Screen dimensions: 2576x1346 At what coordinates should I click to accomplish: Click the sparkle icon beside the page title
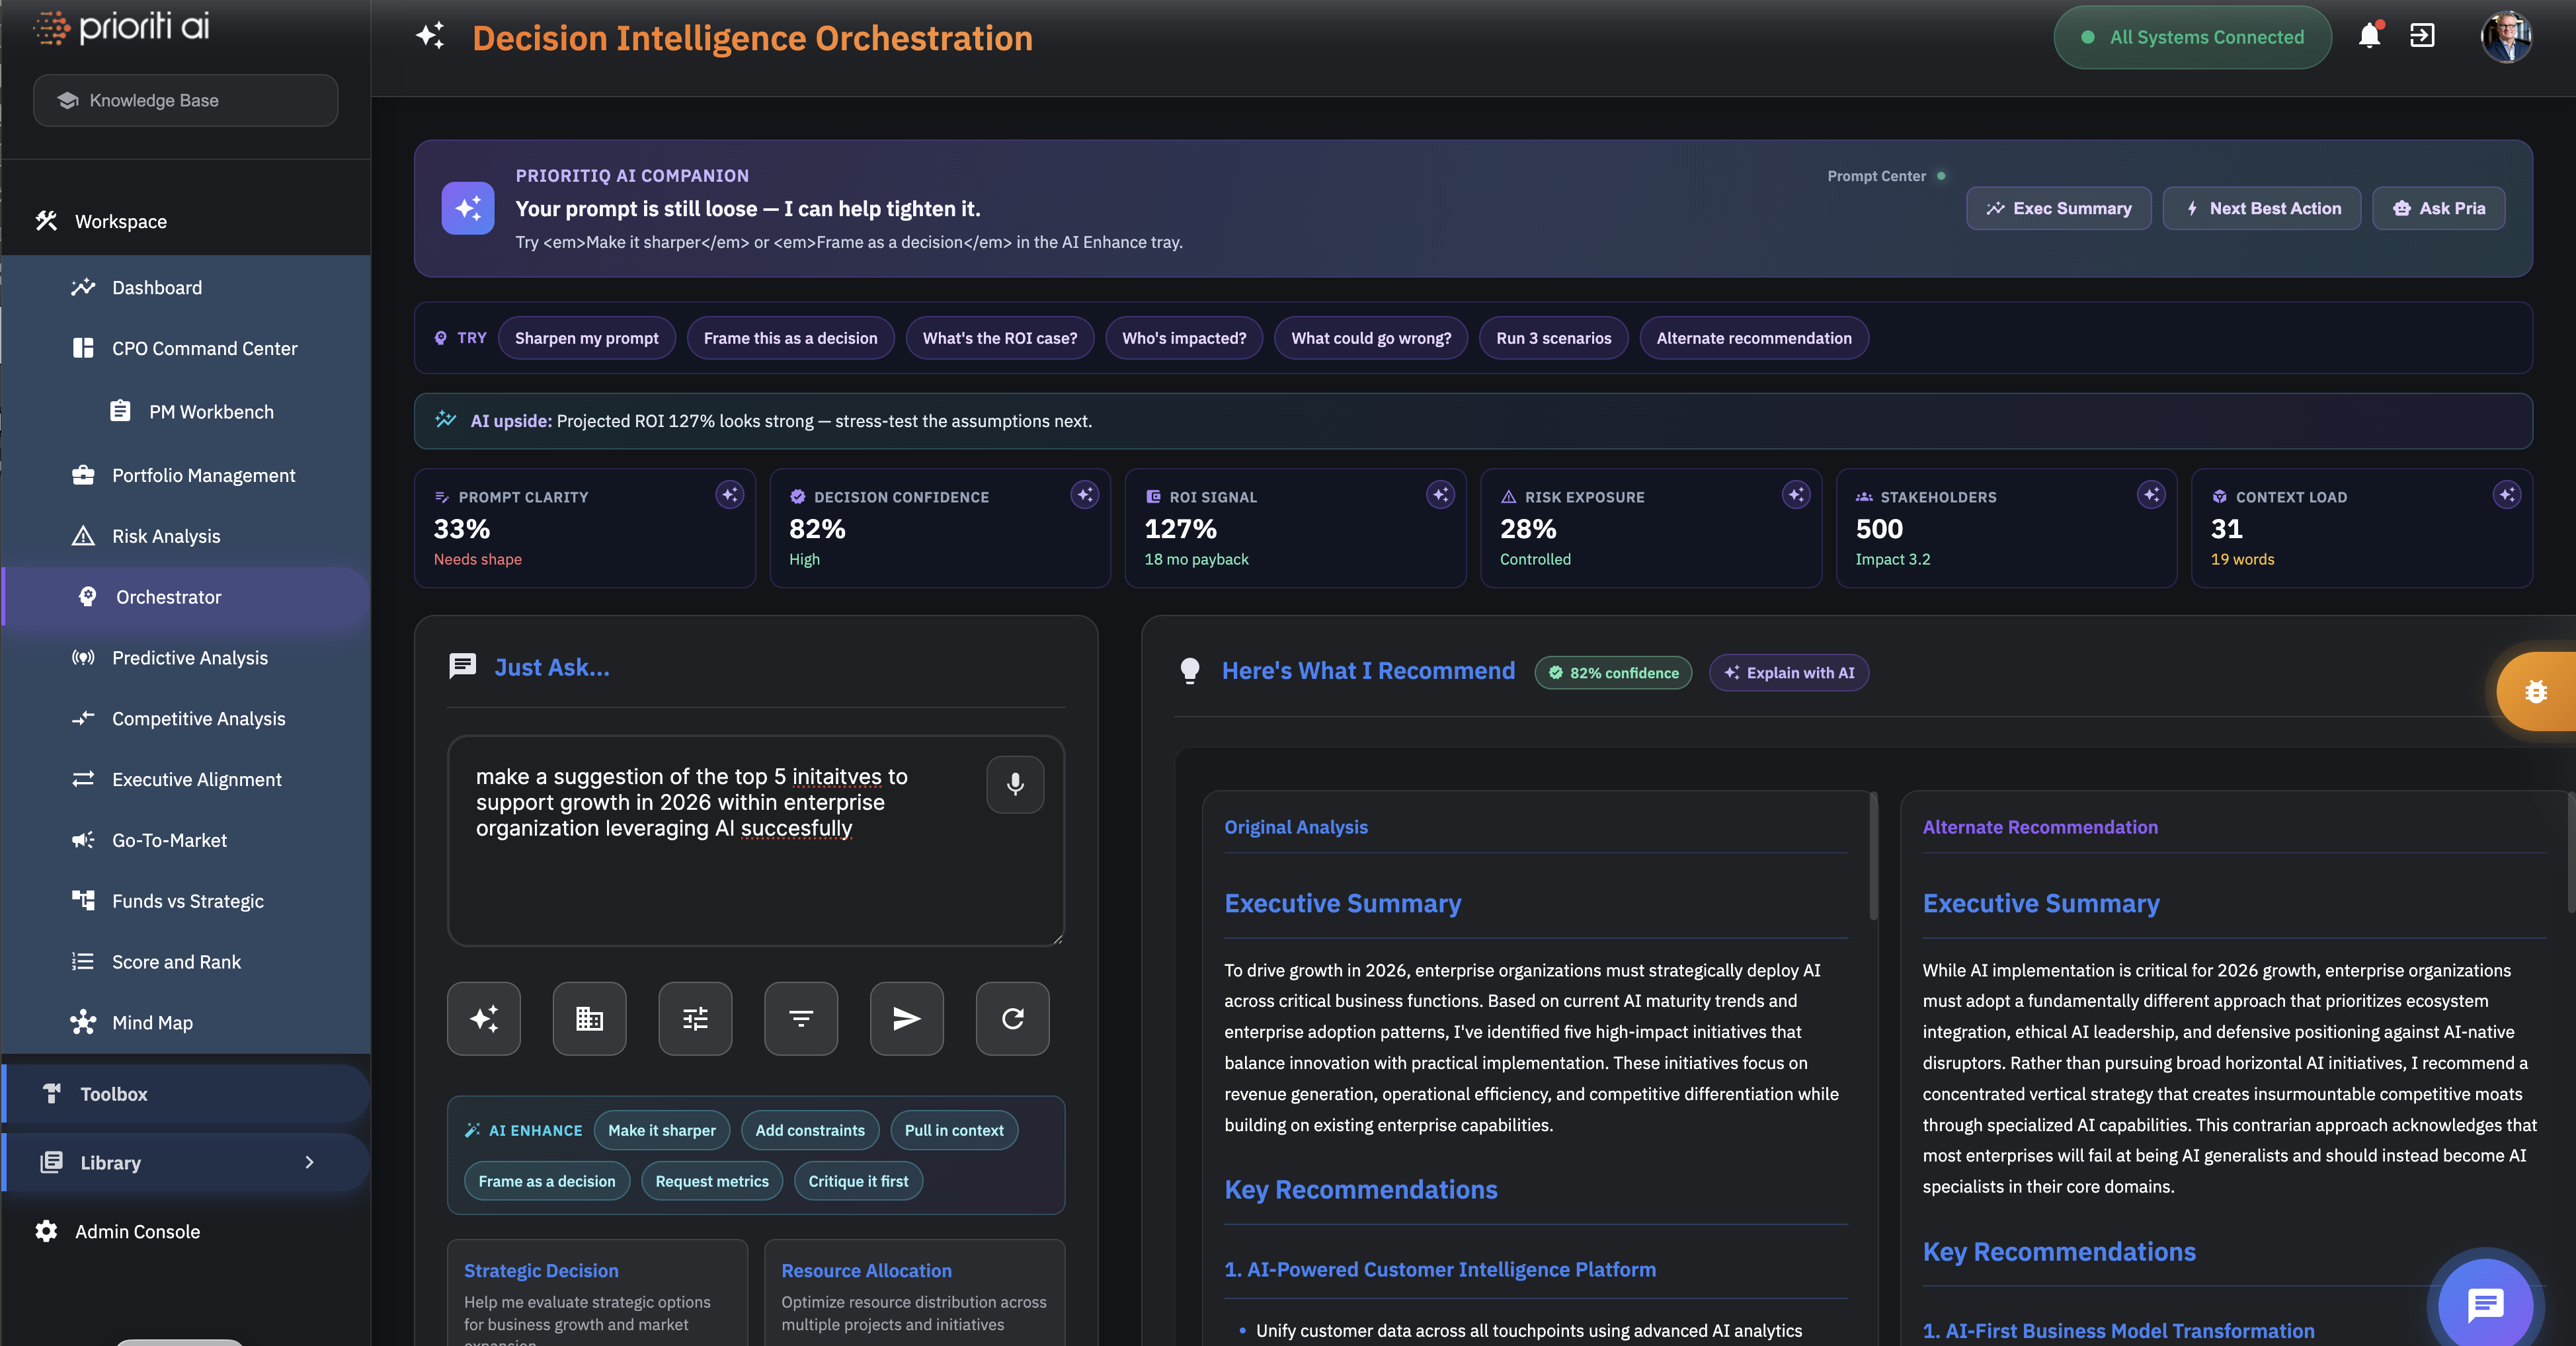tap(430, 37)
